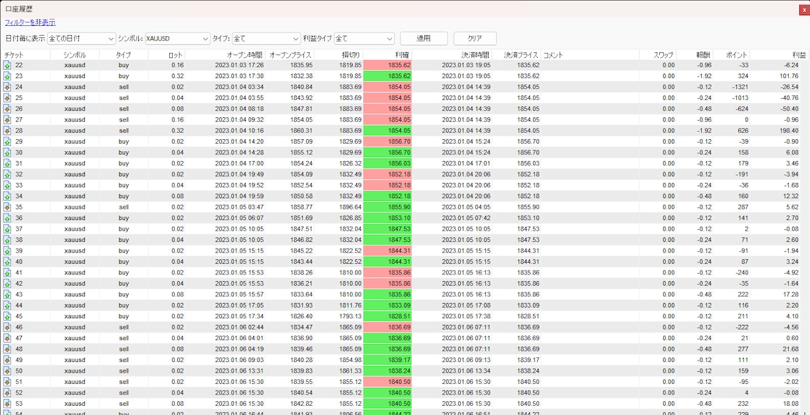810x415 pixels.
Task: Click open time 2023.01.03 17:26
Action: pyautogui.click(x=239, y=65)
